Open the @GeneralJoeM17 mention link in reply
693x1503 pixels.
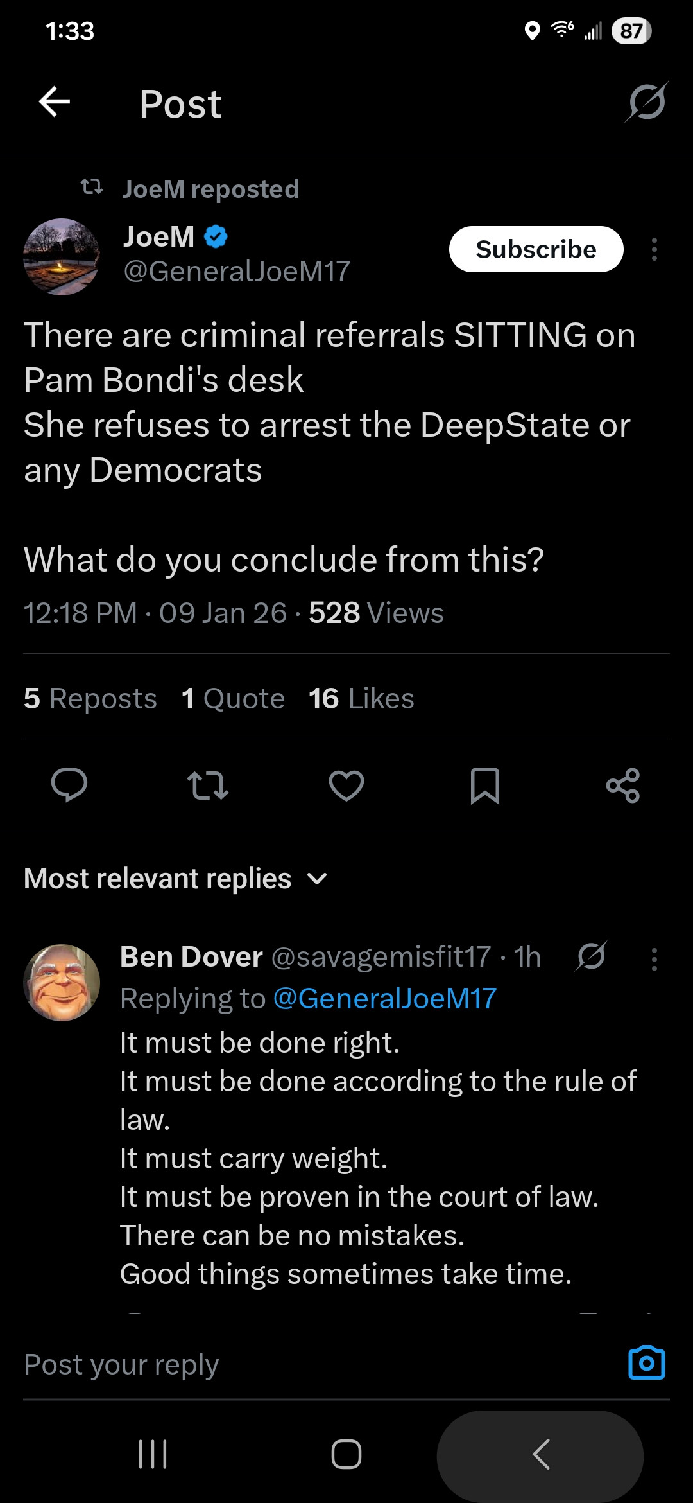click(384, 998)
